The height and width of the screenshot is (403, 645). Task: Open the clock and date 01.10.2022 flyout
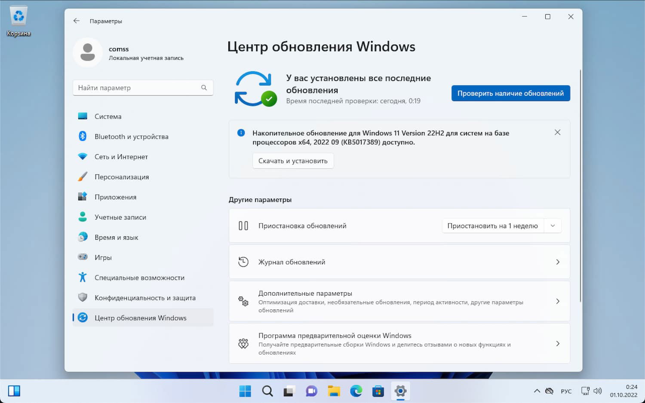click(x=623, y=391)
